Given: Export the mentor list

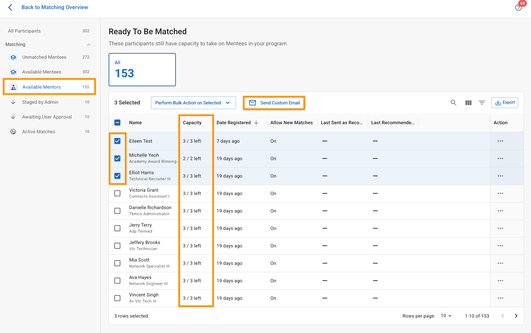Looking at the screenshot, I should (x=504, y=103).
